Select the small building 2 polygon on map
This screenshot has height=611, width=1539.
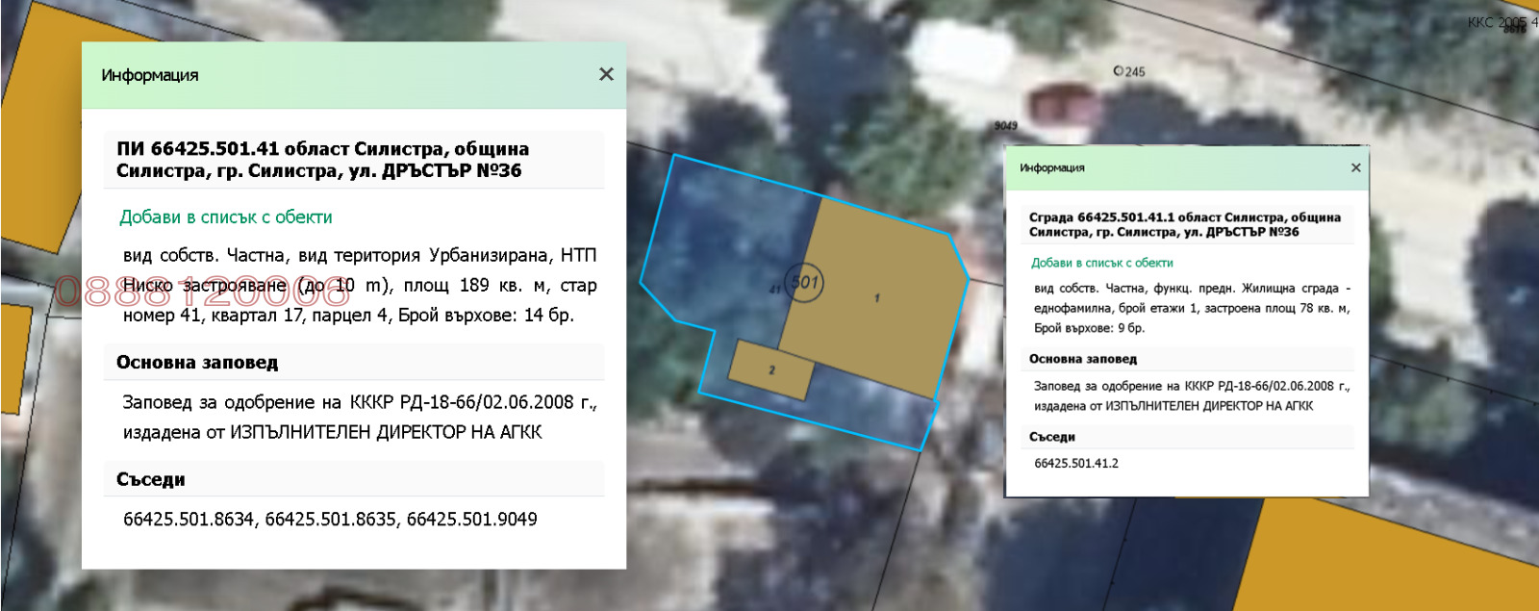click(770, 369)
